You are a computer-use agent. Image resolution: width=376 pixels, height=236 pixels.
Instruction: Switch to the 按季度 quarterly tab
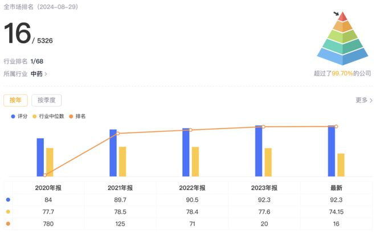point(47,100)
